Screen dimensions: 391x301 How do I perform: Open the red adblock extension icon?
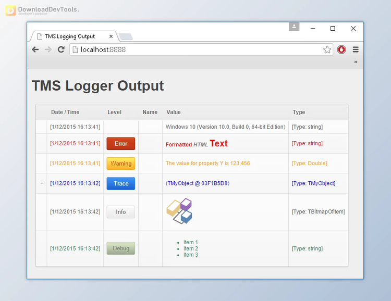[x=341, y=49]
